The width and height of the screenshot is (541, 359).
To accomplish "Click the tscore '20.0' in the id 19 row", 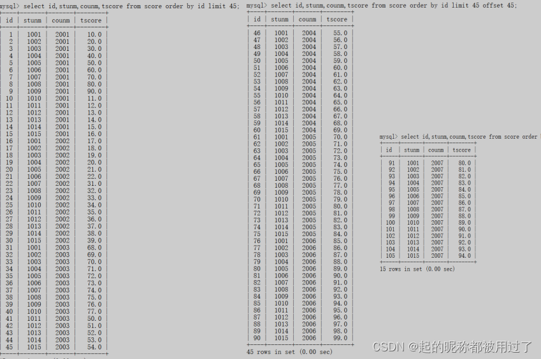I will pyautogui.click(x=94, y=162).
